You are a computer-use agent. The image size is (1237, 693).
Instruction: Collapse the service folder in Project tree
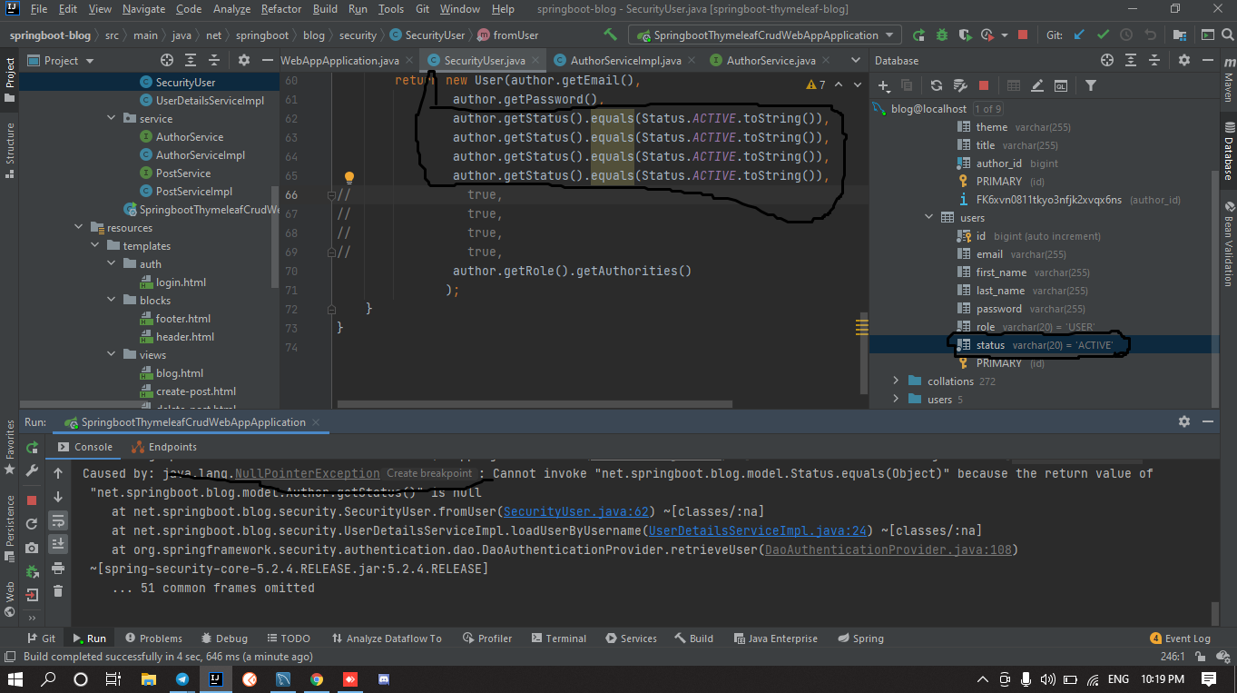113,119
